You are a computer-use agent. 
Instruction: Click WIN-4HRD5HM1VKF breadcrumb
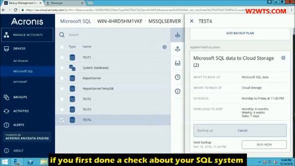120,21
